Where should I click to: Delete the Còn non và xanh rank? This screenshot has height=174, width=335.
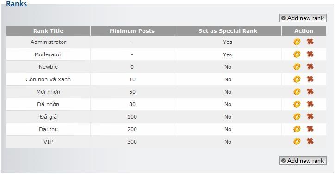tap(310, 79)
